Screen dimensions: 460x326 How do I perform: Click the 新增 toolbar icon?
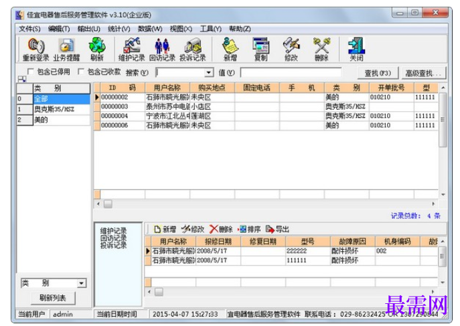(x=230, y=50)
